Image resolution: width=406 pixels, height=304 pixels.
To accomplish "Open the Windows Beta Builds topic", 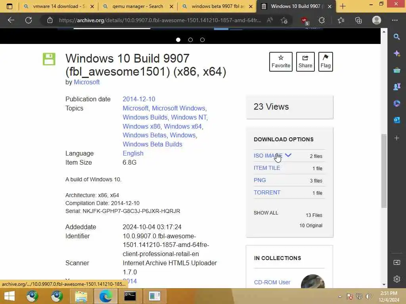I will [152, 144].
